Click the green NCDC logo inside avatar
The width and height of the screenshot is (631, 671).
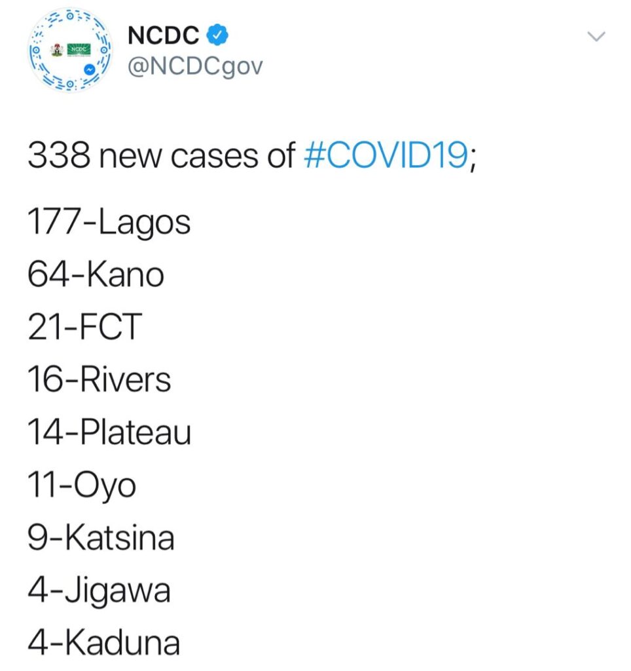click(80, 49)
